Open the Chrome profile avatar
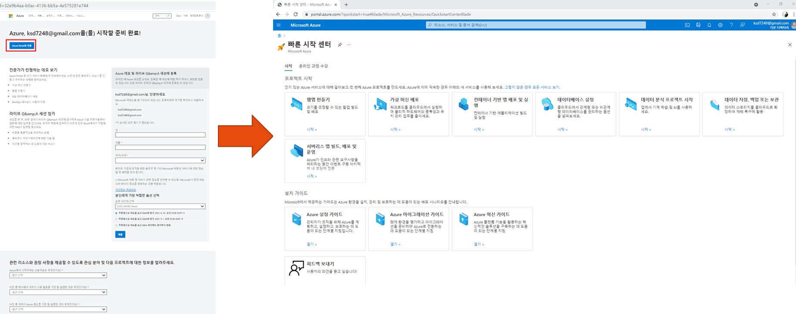 (785, 14)
